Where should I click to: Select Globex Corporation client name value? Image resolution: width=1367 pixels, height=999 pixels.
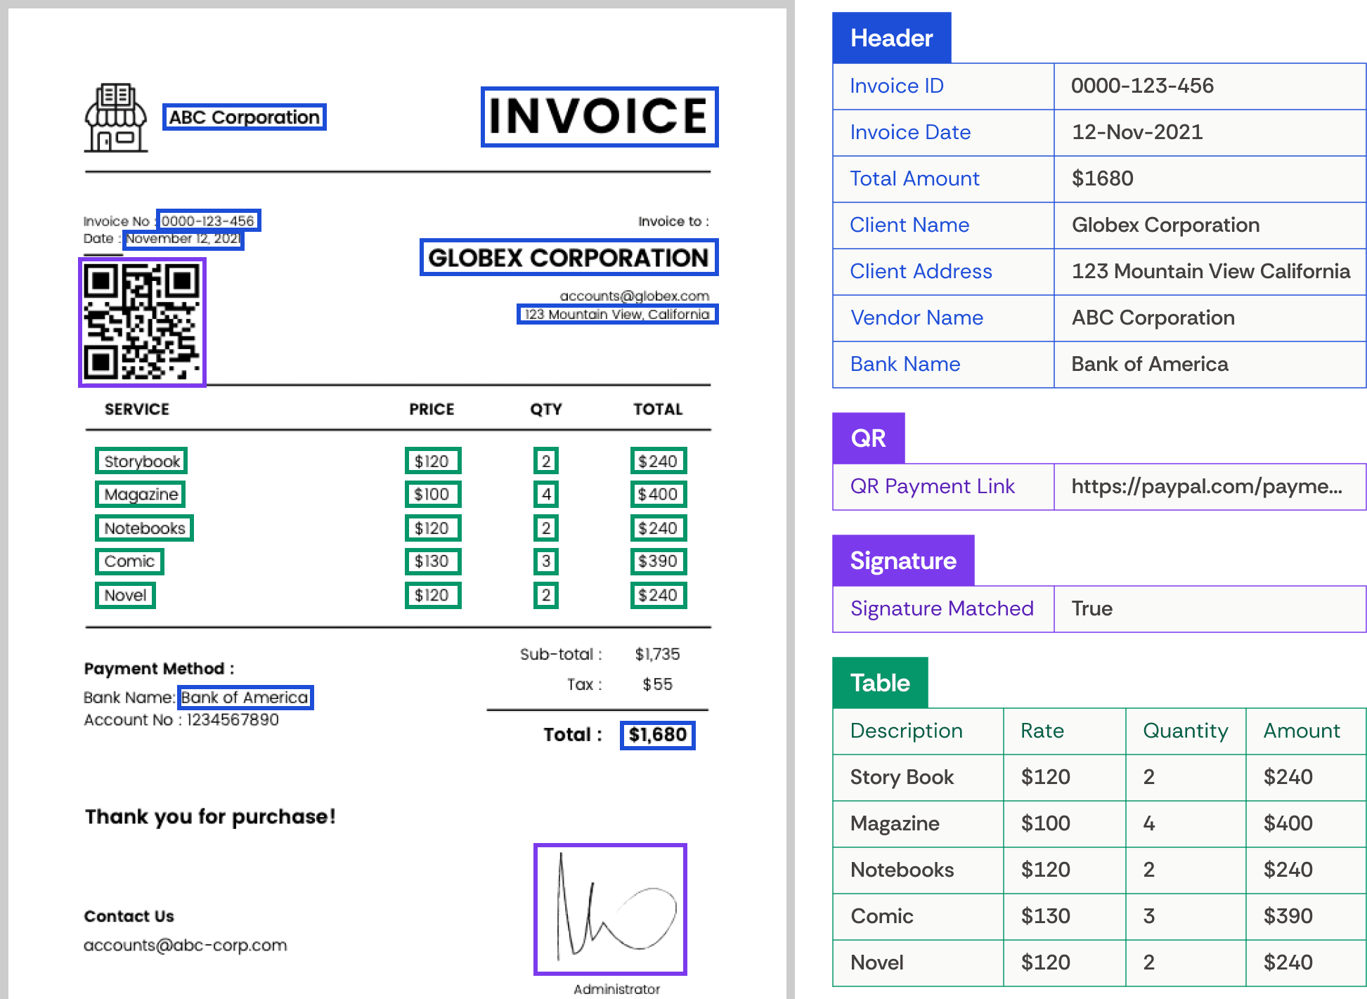[1165, 225]
